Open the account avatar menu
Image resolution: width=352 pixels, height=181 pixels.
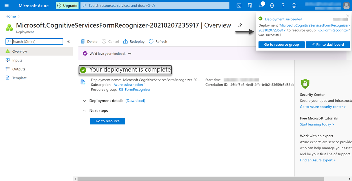[346, 5]
